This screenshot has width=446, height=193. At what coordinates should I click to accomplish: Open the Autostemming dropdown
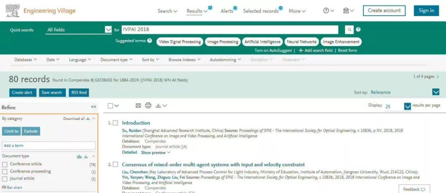(x=225, y=60)
